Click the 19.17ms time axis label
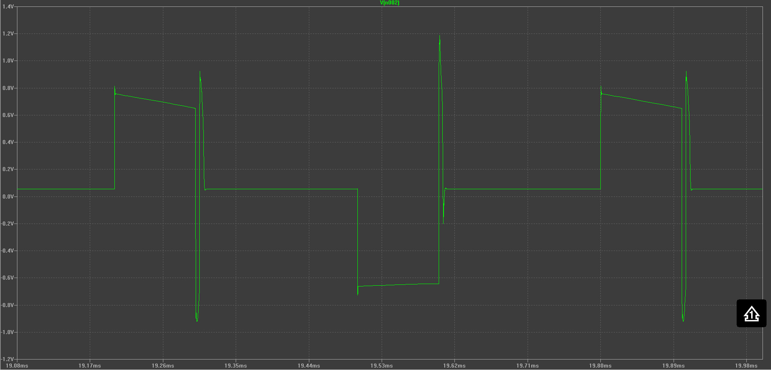 [90, 366]
